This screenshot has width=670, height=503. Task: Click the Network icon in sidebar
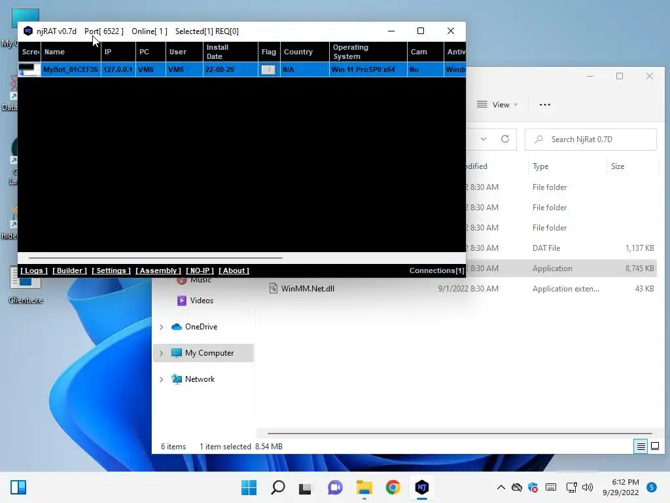click(177, 379)
